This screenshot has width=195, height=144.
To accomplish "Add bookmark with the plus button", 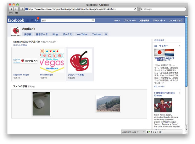I will tap(22, 9).
